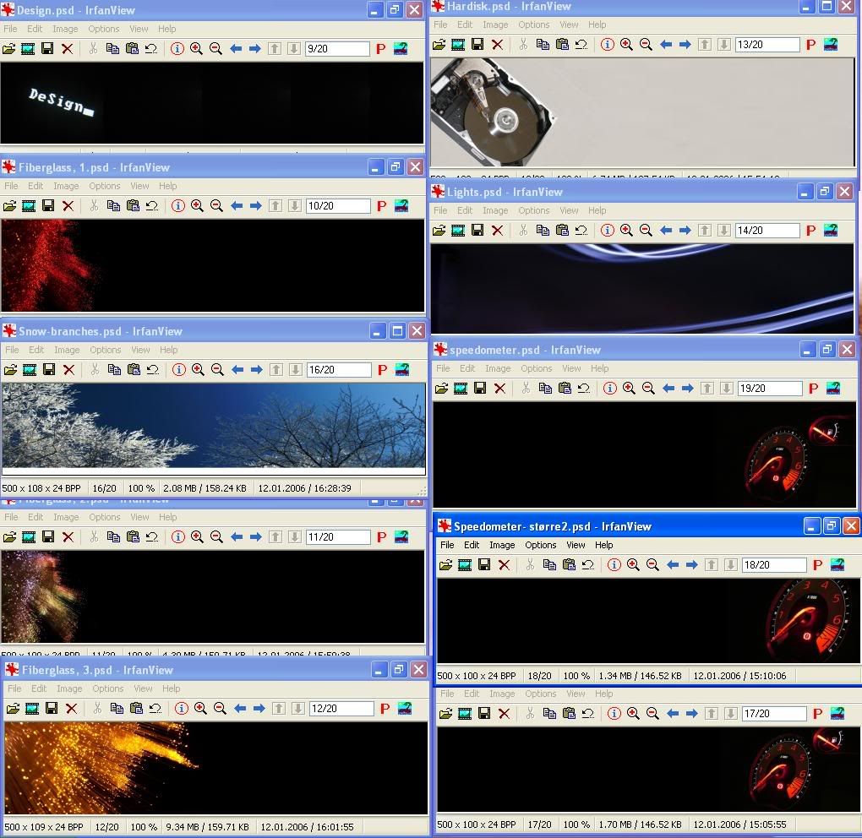Click red P properties icon in Lights.psd window

811,230
